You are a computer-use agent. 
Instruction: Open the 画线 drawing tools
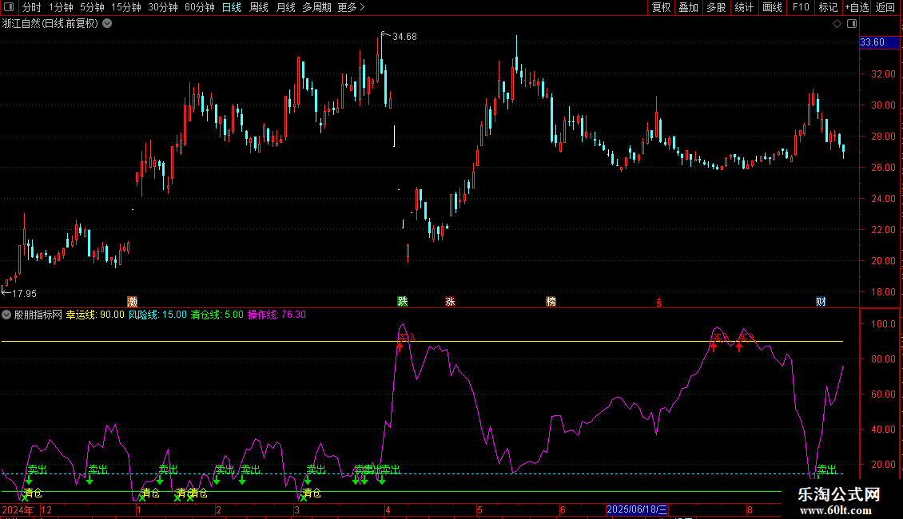(x=772, y=7)
